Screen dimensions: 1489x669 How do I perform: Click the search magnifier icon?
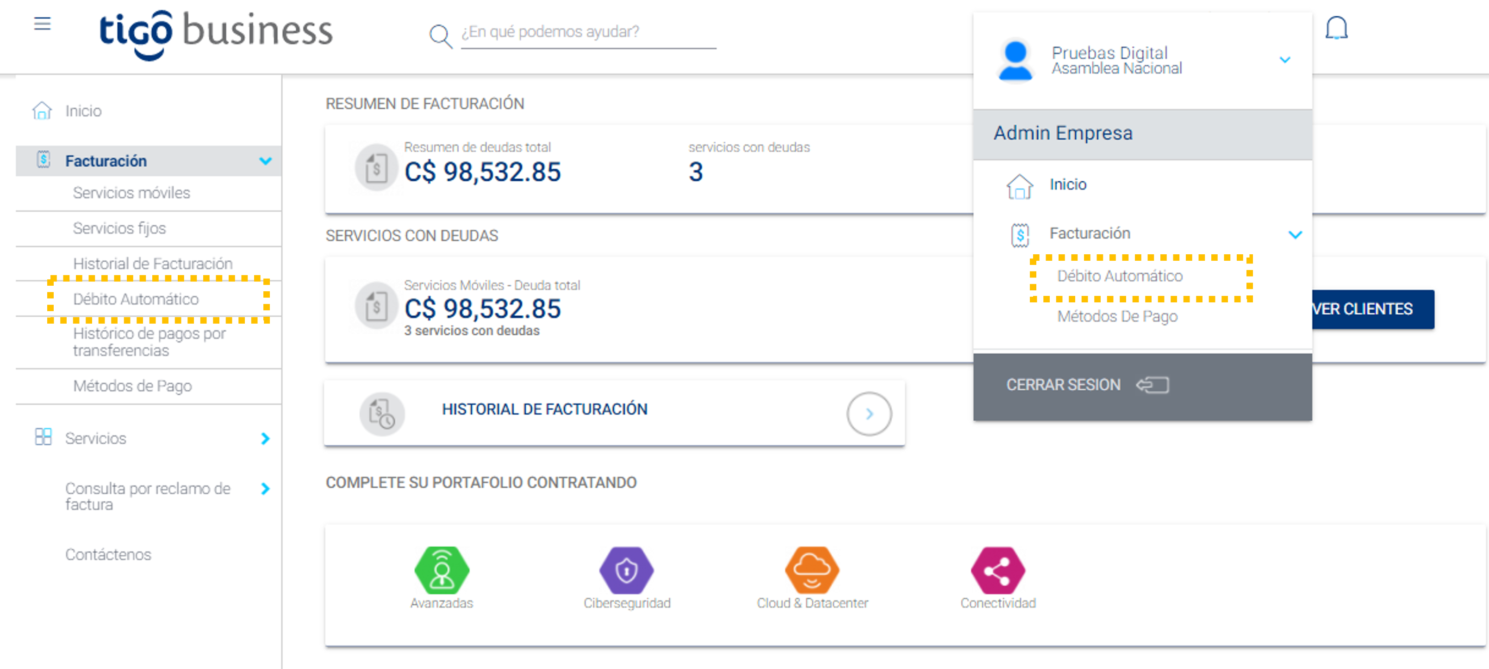coord(441,37)
